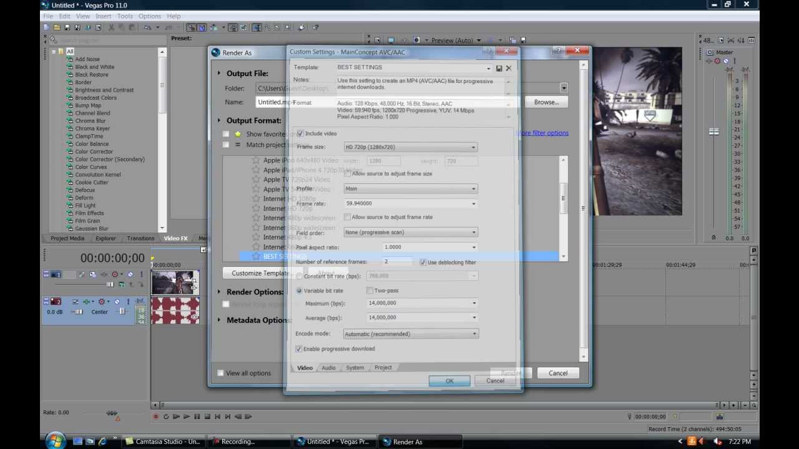Click audio track Arm for Record icon
Screen dimensions: 799x449
[75, 302]
